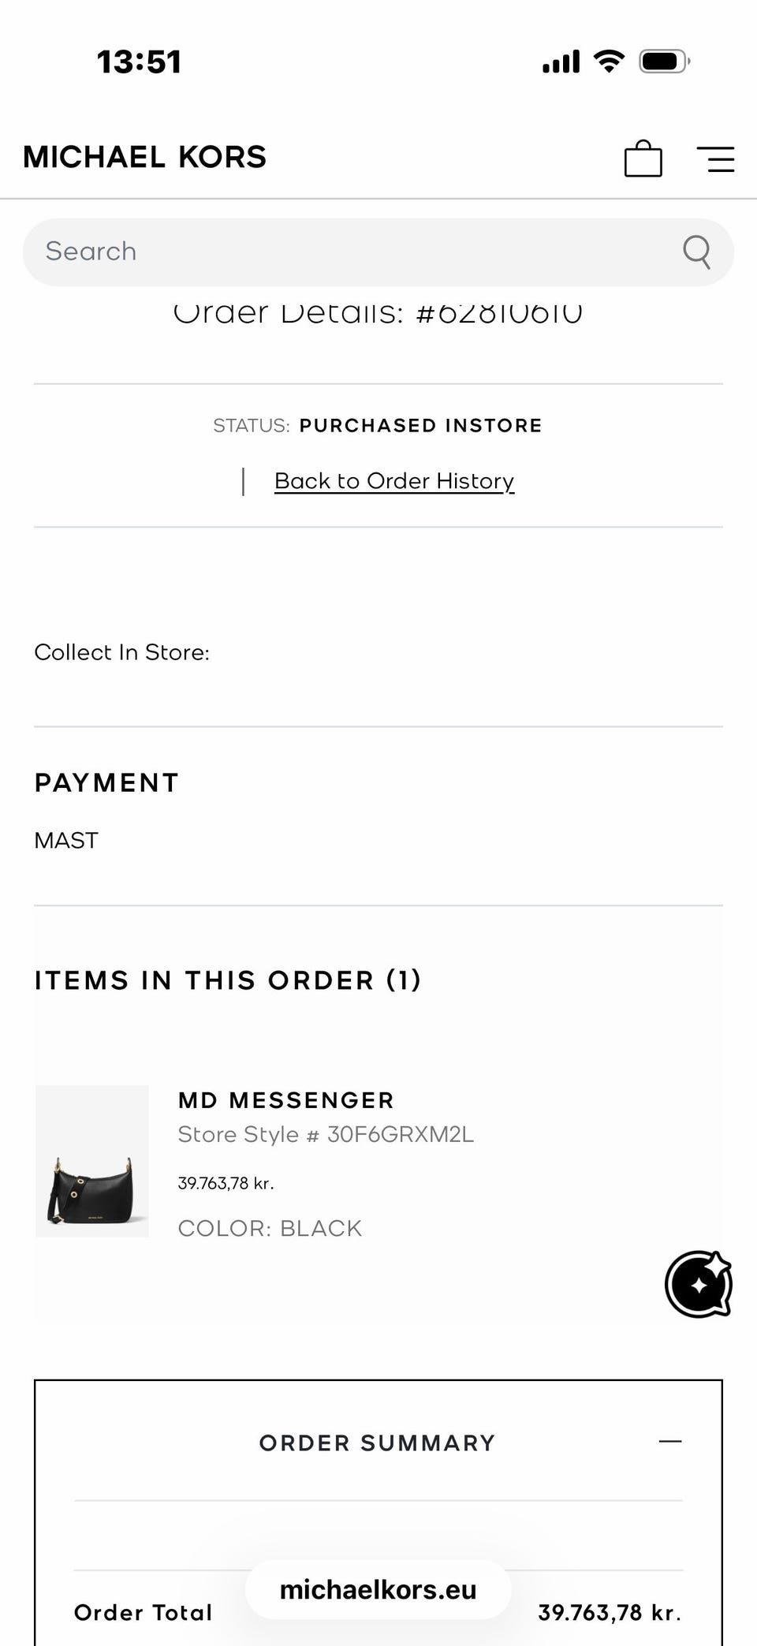Tap the 13:51 clock in status bar
The width and height of the screenshot is (757, 1646).
139,62
